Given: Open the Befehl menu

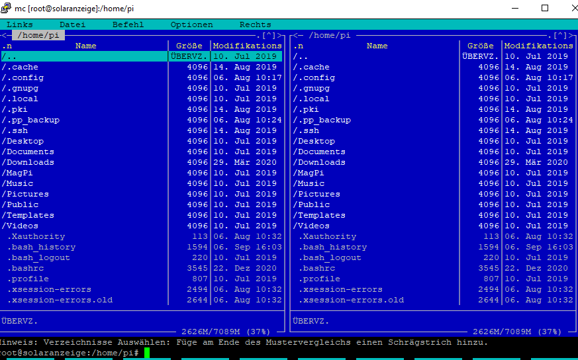Looking at the screenshot, I should tap(128, 24).
